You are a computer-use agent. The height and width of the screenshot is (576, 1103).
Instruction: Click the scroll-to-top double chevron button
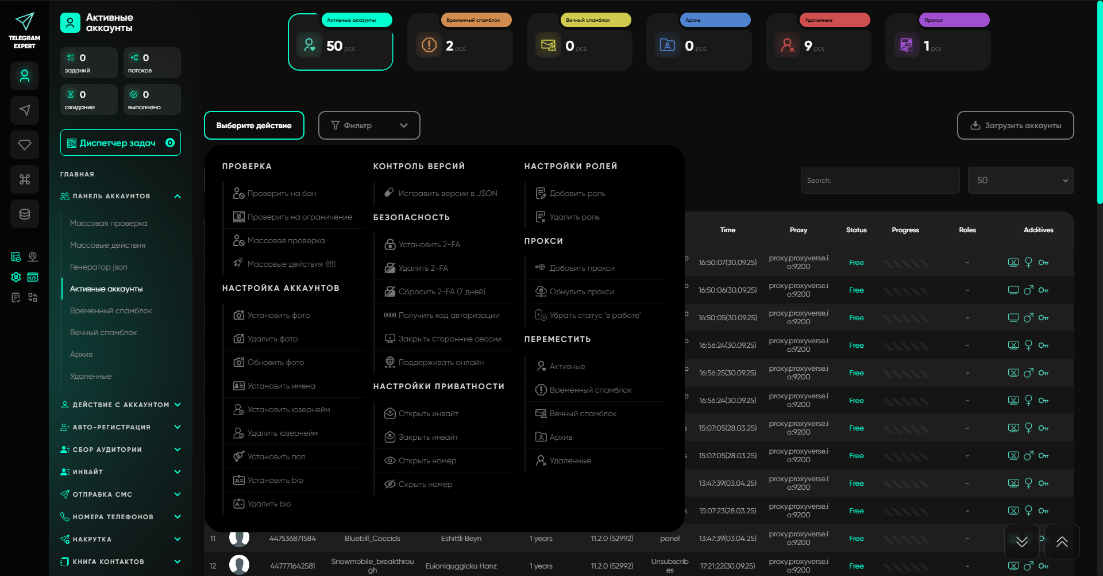click(x=1062, y=542)
